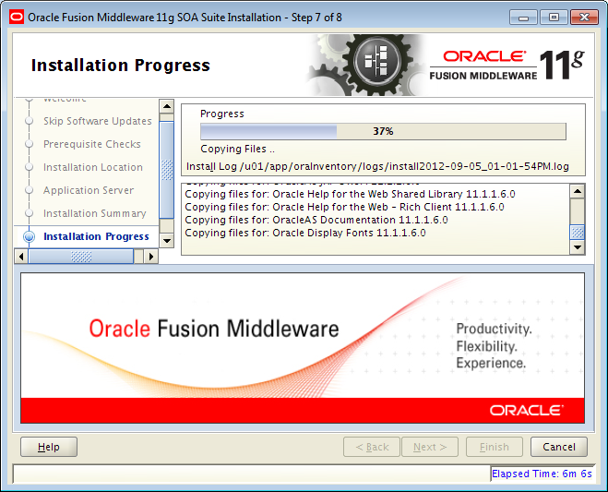Select the Installation Progress step

pos(96,236)
